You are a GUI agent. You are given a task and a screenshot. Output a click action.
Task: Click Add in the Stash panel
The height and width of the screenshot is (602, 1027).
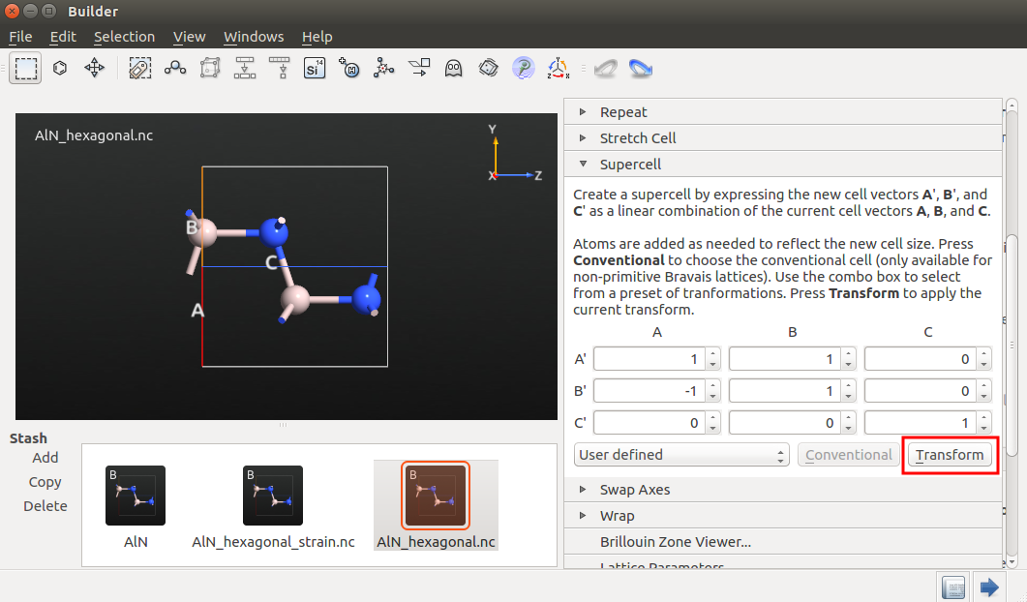click(45, 457)
